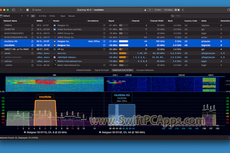This screenshot has height=153, width=230.
Task: Sort by Signal column header
Action: click(x=111, y=21)
